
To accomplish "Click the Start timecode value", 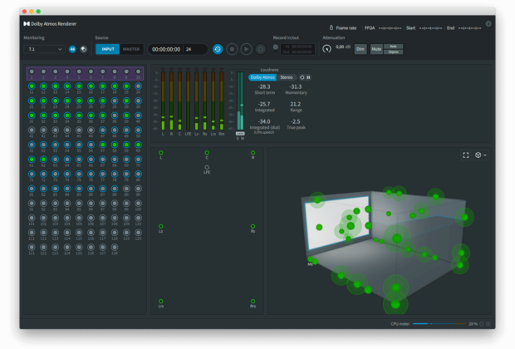I will 430,28.
